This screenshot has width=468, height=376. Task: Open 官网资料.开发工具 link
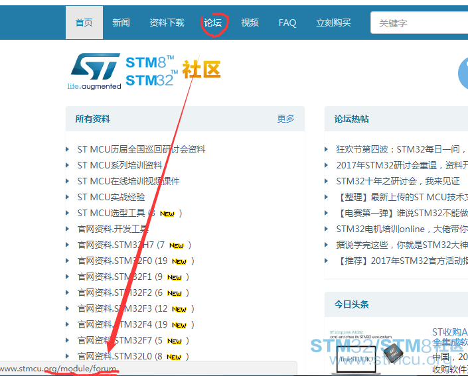113,229
